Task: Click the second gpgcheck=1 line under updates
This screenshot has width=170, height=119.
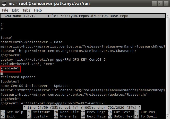Action: [x=11, y=99]
